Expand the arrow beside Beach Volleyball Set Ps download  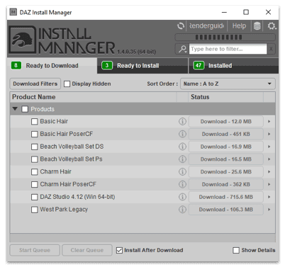pyautogui.click(x=269, y=159)
